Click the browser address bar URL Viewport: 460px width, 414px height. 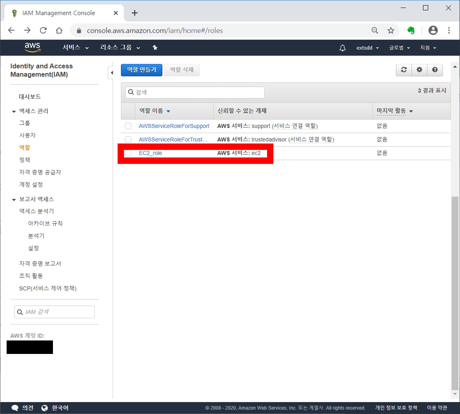pyautogui.click(x=155, y=31)
